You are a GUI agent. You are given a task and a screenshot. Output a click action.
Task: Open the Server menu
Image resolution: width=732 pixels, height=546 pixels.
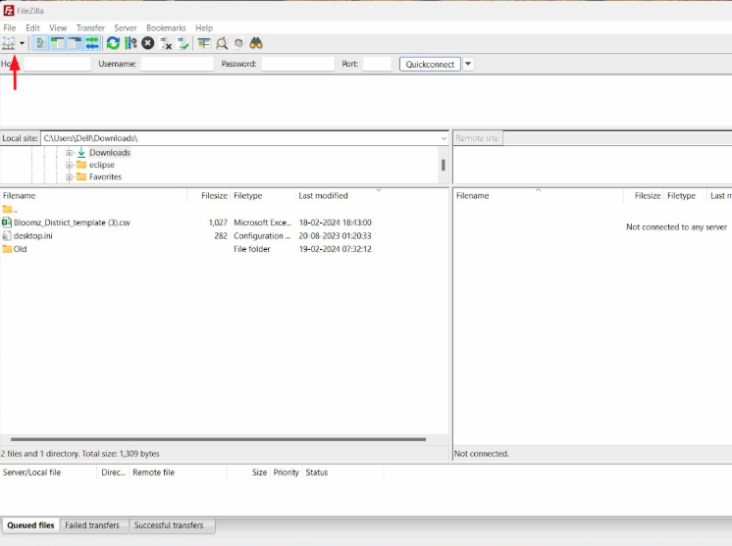click(x=126, y=28)
